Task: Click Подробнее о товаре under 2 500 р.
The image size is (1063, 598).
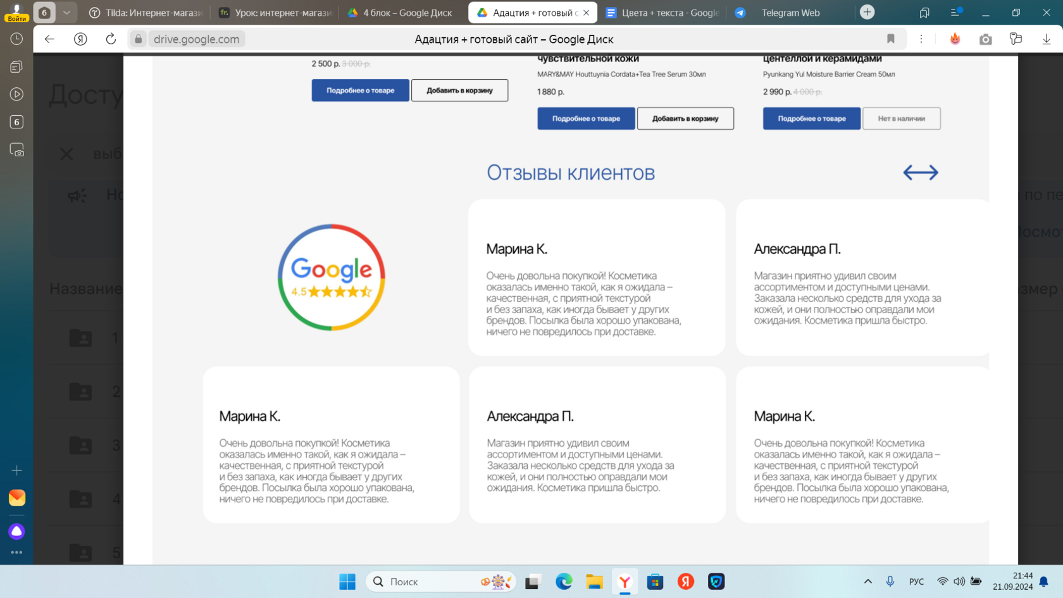Action: click(361, 90)
